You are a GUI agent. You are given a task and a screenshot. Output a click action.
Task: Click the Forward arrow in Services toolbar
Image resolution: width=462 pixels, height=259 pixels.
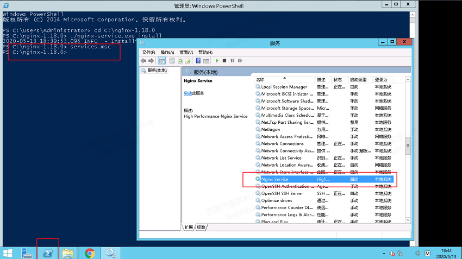pyautogui.click(x=151, y=61)
